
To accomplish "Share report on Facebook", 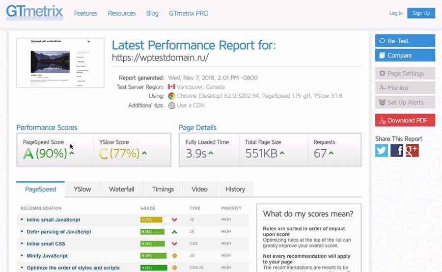I will (397, 151).
